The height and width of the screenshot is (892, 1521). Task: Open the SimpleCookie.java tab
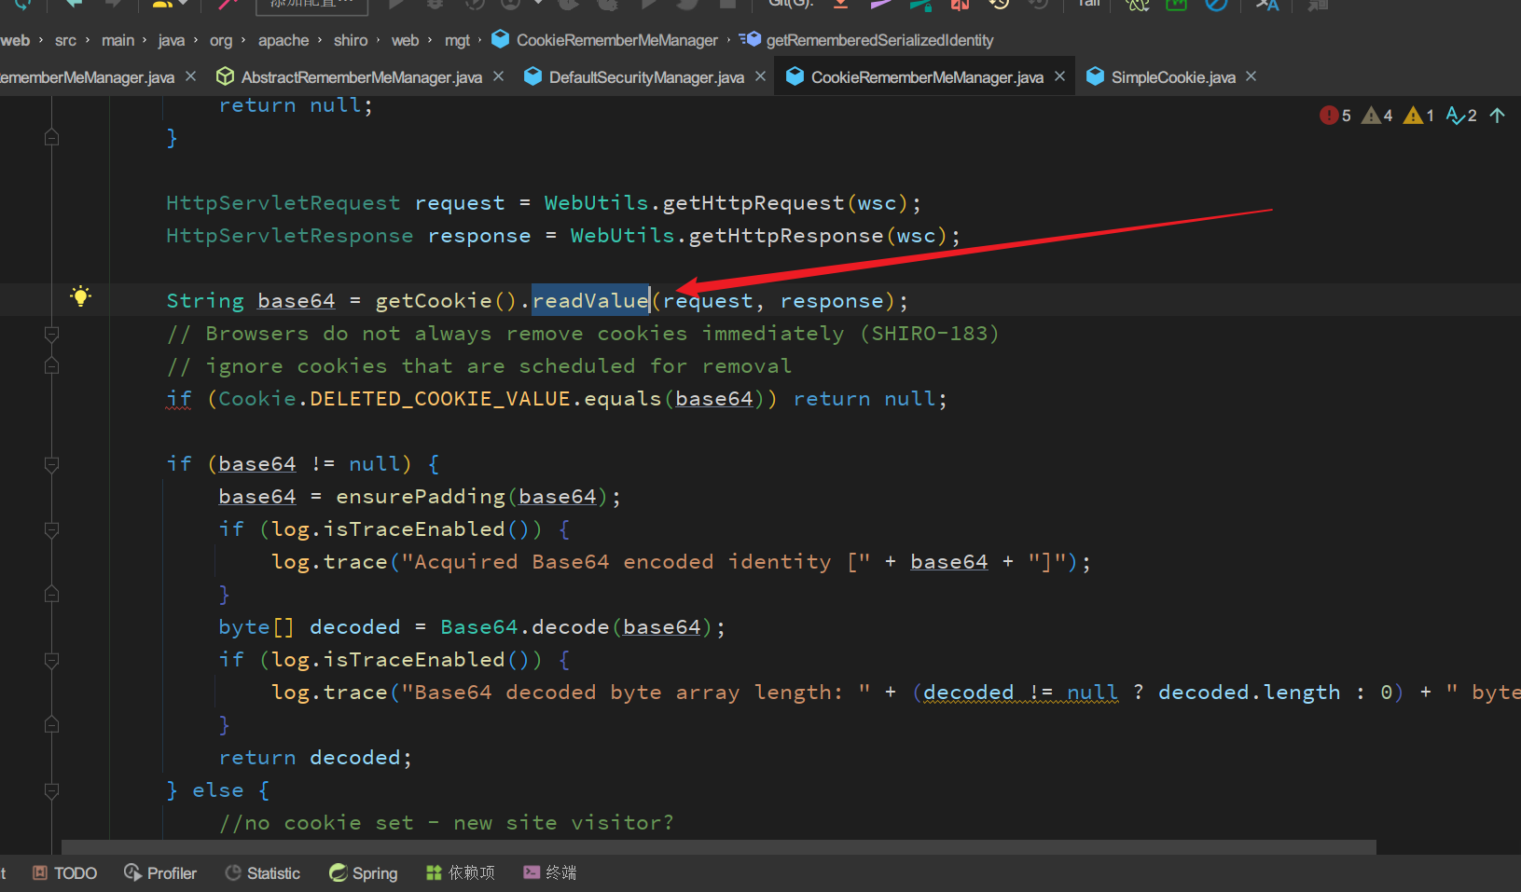pyautogui.click(x=1173, y=77)
